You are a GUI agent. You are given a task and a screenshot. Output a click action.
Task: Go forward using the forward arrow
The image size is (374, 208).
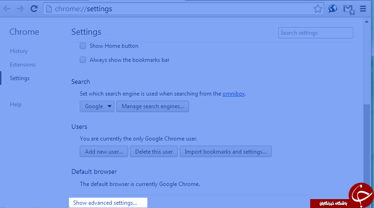[21, 9]
